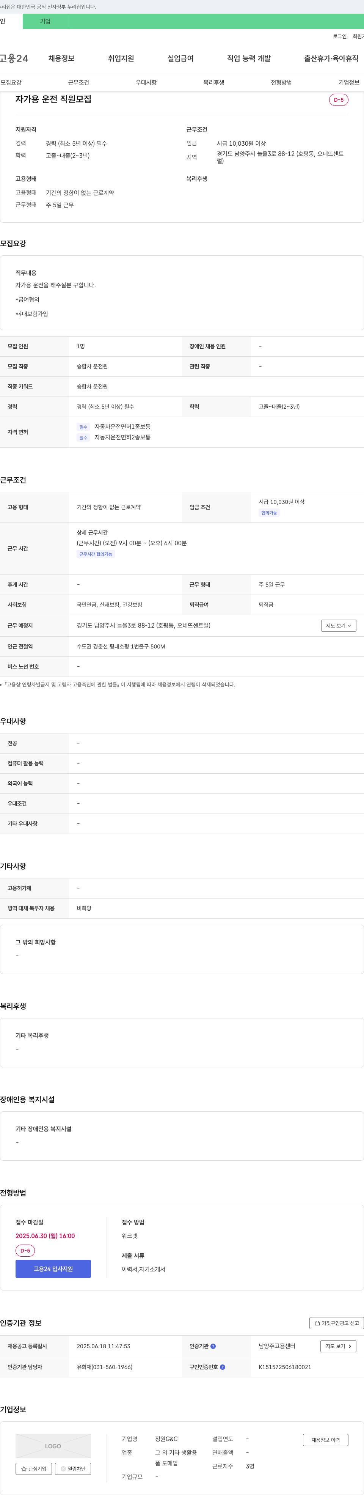Click registration date 2025.06.18 11:47:53
The height and width of the screenshot is (1495, 364).
click(x=103, y=1346)
